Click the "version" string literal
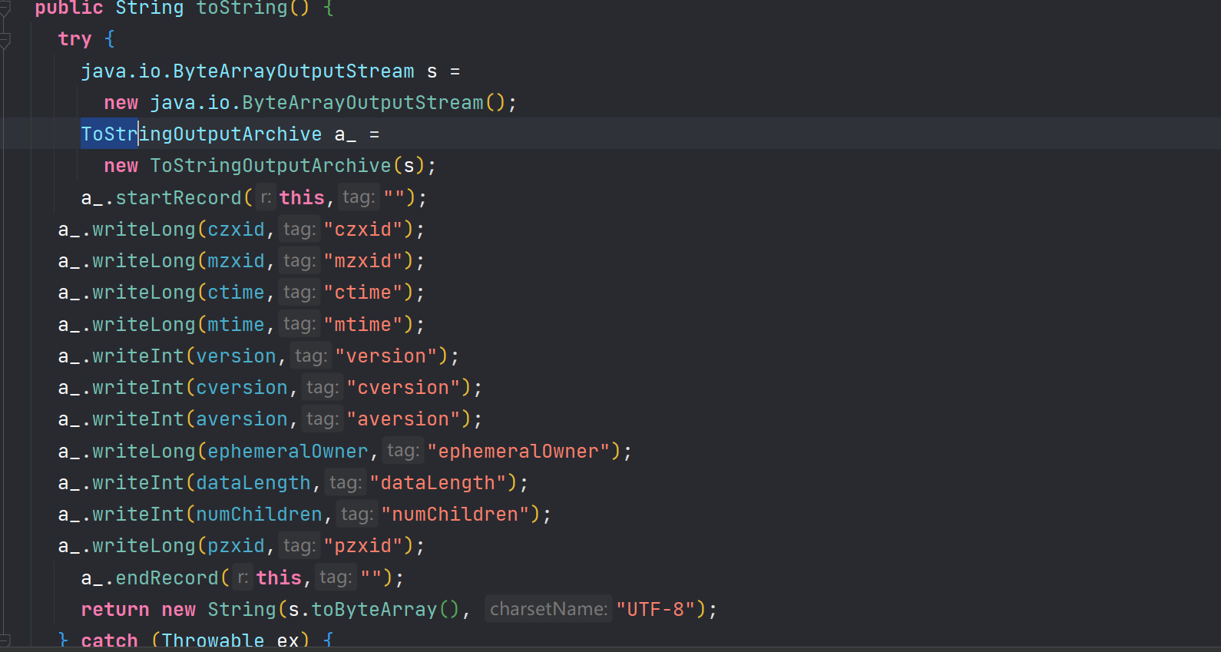1221x652 pixels. point(385,356)
